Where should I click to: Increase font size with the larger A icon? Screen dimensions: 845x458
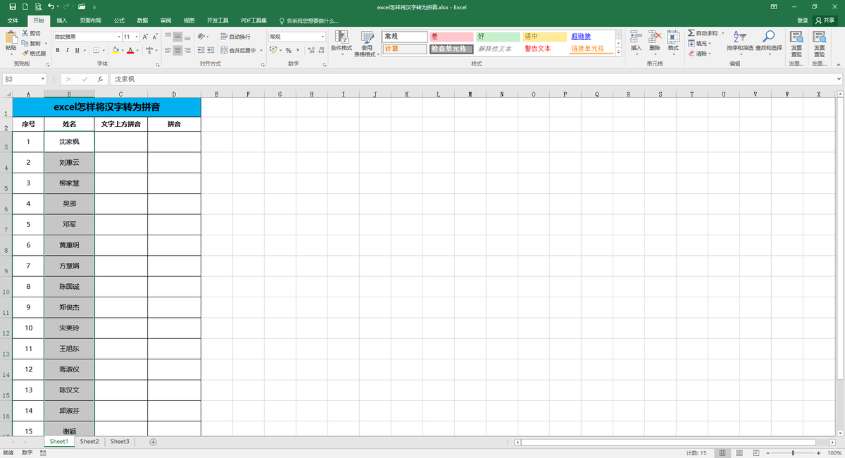(x=145, y=36)
